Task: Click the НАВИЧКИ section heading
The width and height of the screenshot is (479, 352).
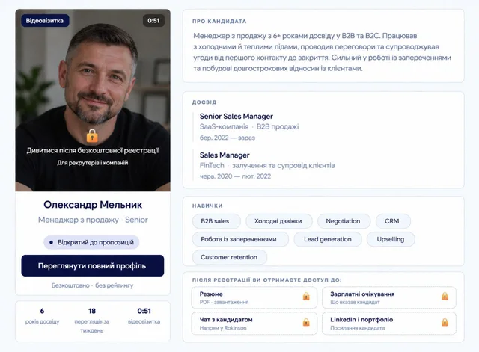Action: click(207, 206)
